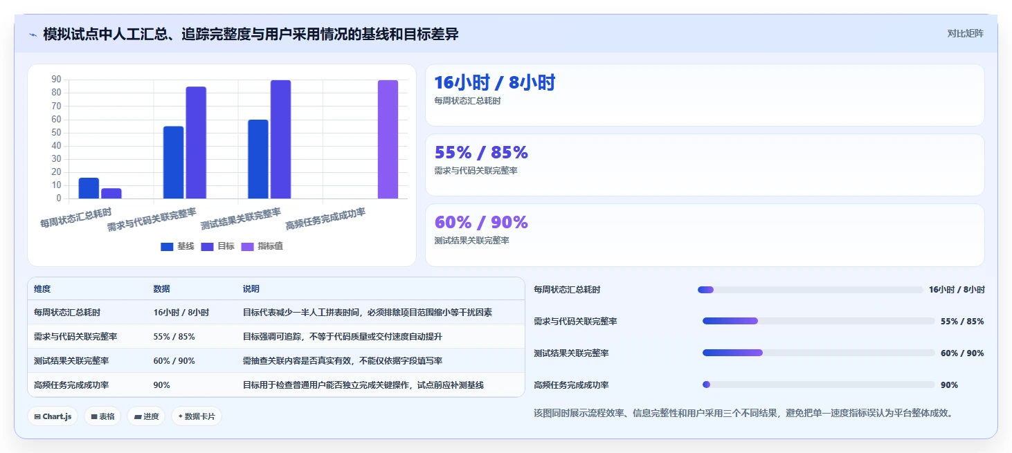Click the header title 模拟试点中人工汇总
Viewport: 1012px width, 453px height.
pyautogui.click(x=251, y=34)
